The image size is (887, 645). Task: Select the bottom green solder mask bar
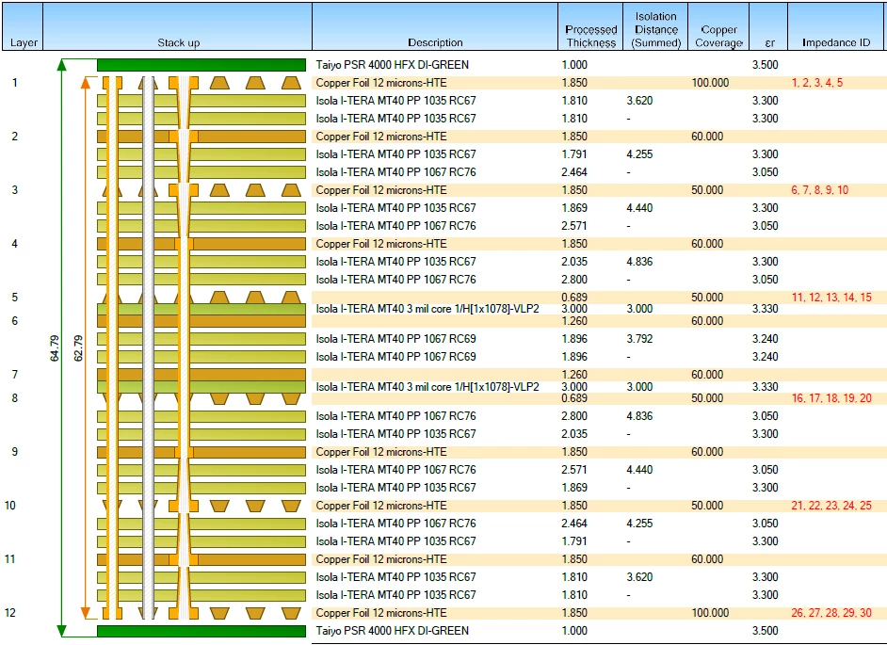pyautogui.click(x=202, y=631)
